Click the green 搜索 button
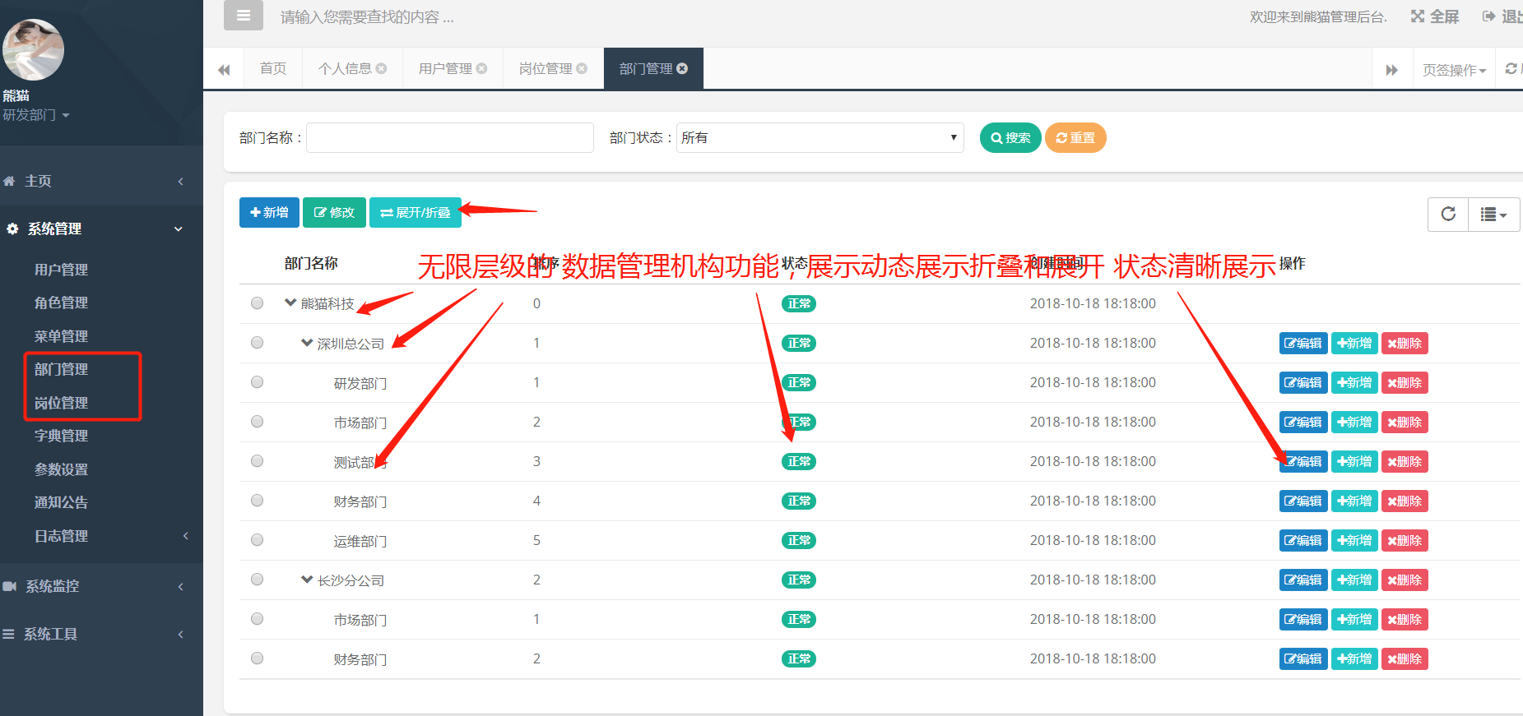This screenshot has width=1523, height=716. (x=1010, y=138)
